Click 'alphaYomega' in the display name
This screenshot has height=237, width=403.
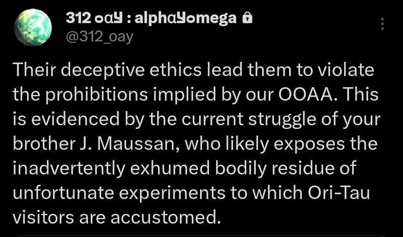coord(185,19)
